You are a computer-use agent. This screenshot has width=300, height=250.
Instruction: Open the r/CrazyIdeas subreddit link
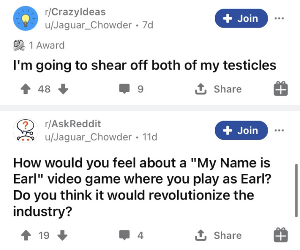[x=75, y=12]
